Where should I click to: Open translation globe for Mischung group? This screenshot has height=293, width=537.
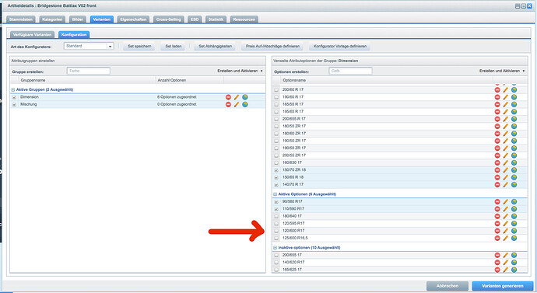tap(245, 104)
